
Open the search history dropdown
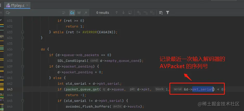(x=8, y=13)
